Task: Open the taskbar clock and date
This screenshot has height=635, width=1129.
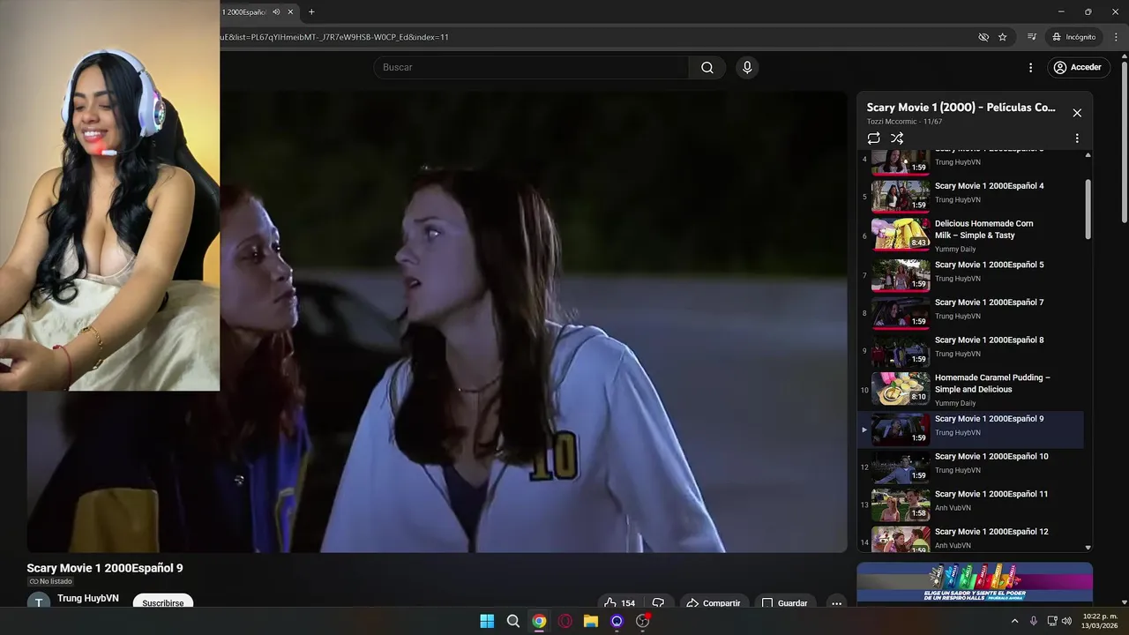Action: pyautogui.click(x=1100, y=621)
